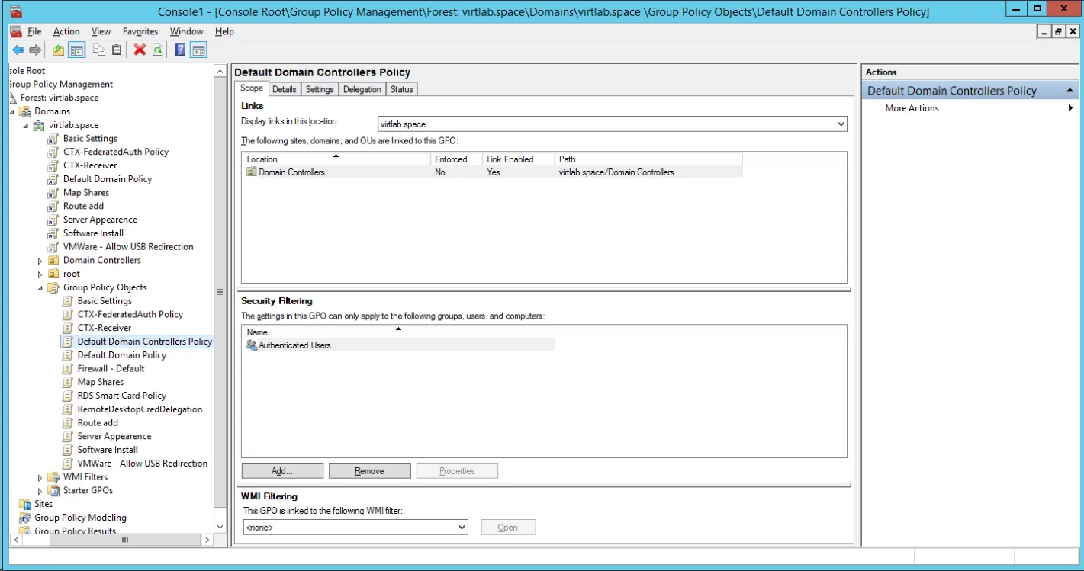Sort Security Filtering by Name column header
Image resolution: width=1084 pixels, height=571 pixels.
pos(398,332)
